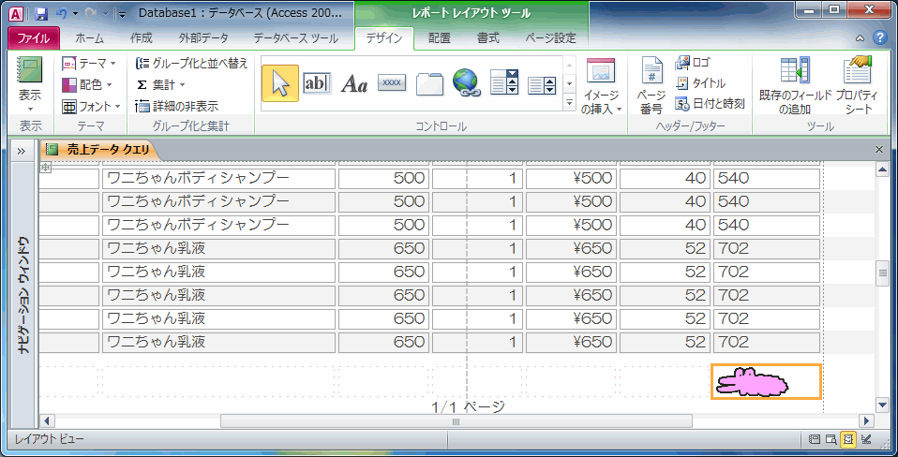Click グループ化と並べ替え button
This screenshot has width=898, height=457.
point(191,63)
